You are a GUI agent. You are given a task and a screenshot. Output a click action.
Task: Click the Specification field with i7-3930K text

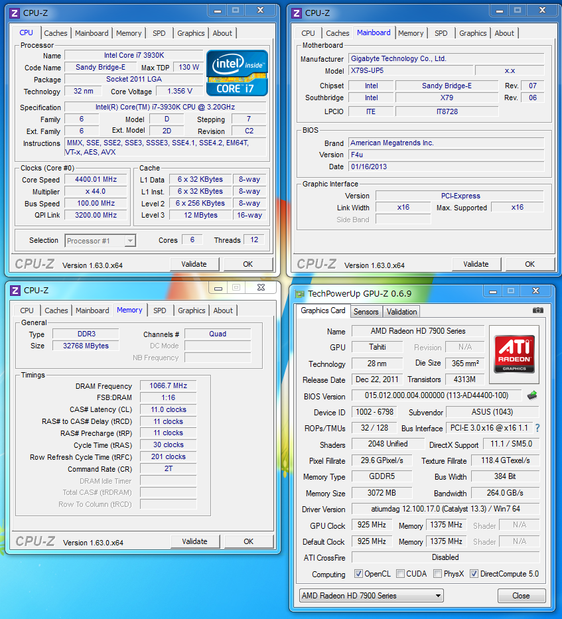pos(165,107)
